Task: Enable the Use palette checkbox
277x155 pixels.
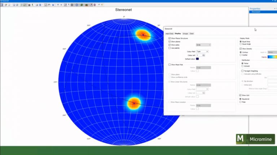Action: 170,48
